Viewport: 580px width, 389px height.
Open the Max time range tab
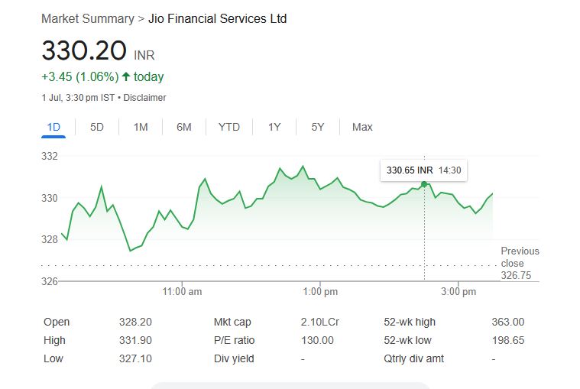pyautogui.click(x=362, y=127)
